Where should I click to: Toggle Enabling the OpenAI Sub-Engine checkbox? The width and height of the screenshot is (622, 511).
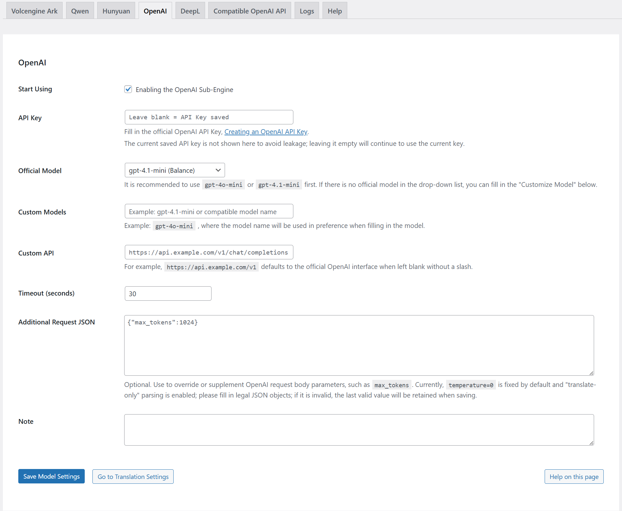pos(128,89)
